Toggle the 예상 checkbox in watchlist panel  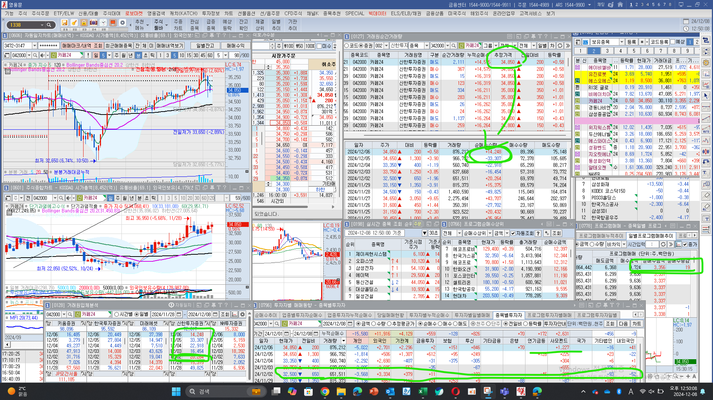click(x=673, y=42)
